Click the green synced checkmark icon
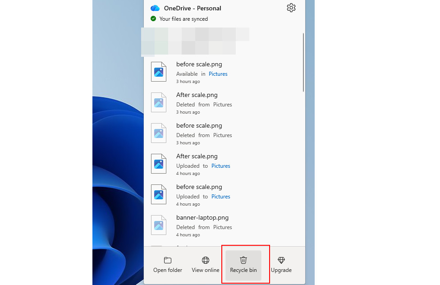 click(x=154, y=19)
